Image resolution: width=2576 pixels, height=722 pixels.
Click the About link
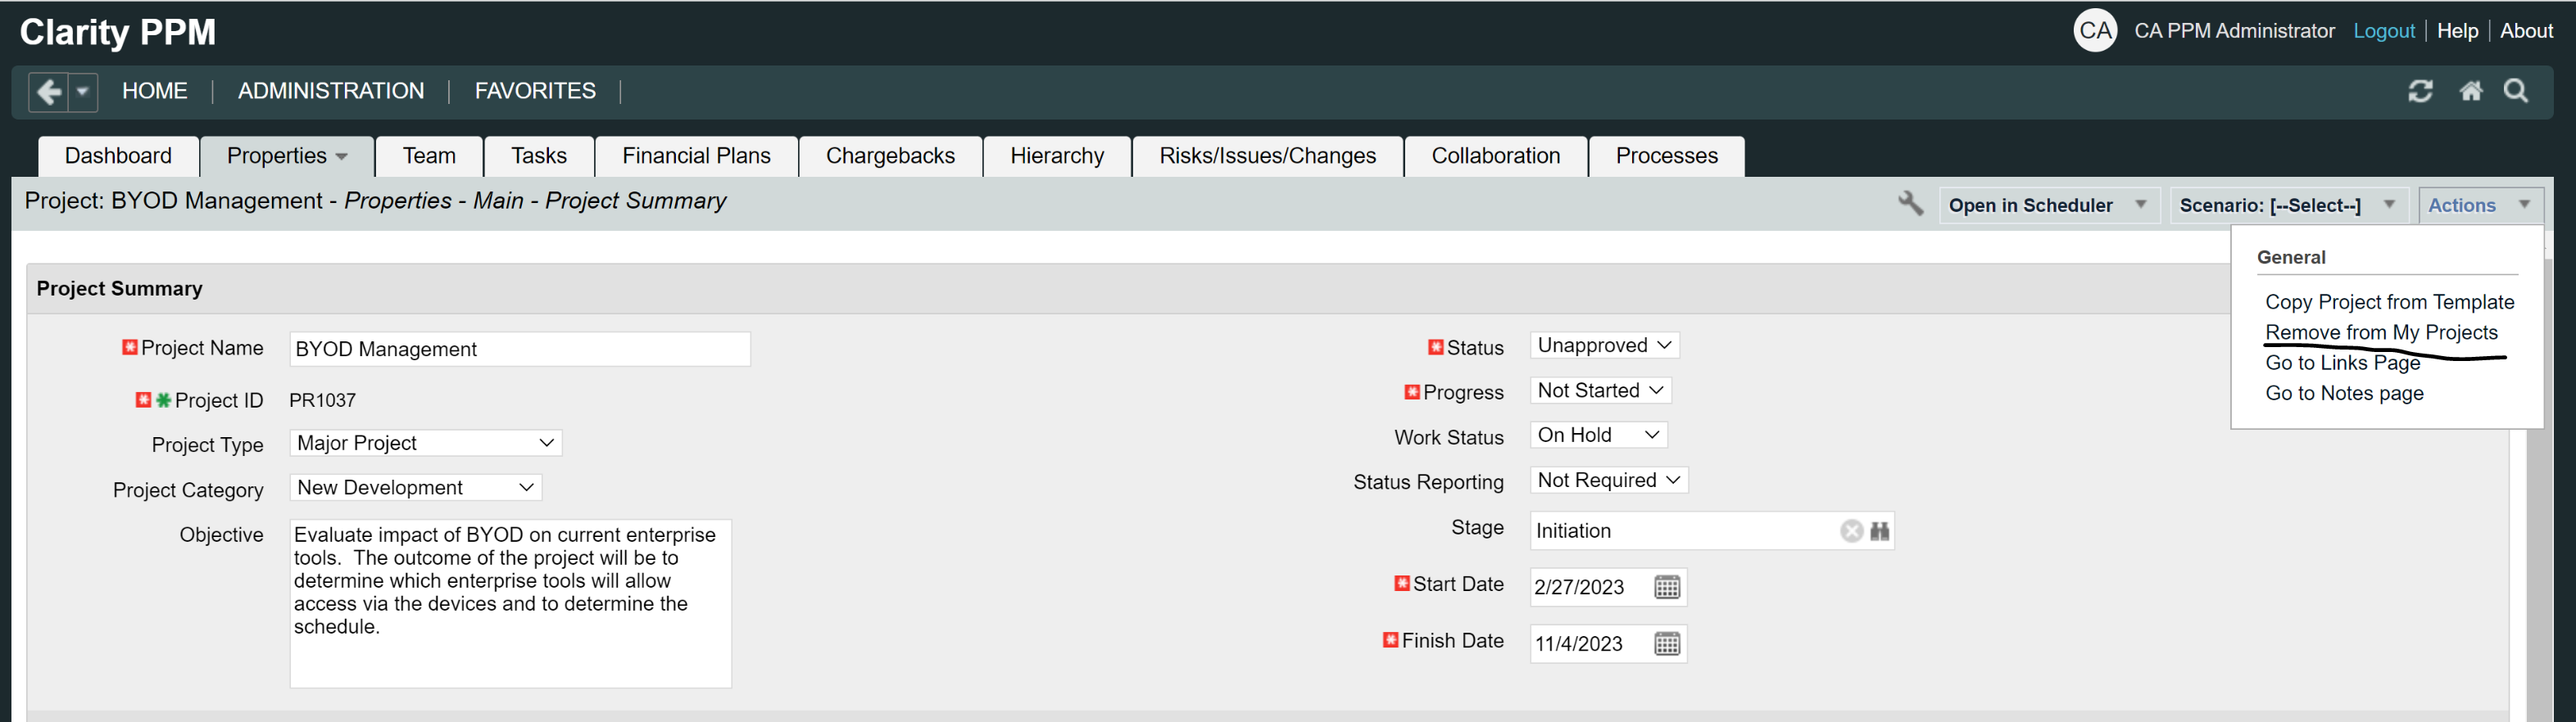[x=2526, y=31]
